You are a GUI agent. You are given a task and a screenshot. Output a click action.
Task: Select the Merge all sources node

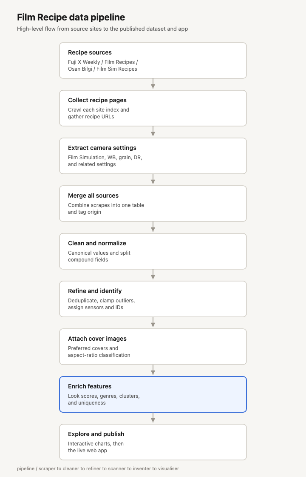[153, 204]
